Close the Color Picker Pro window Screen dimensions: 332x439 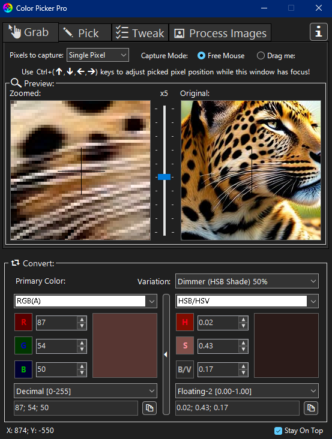(319, 8)
